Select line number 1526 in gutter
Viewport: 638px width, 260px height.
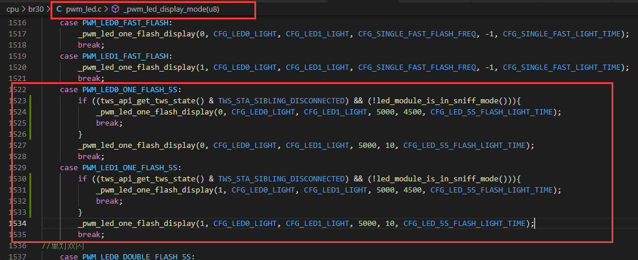click(17, 134)
